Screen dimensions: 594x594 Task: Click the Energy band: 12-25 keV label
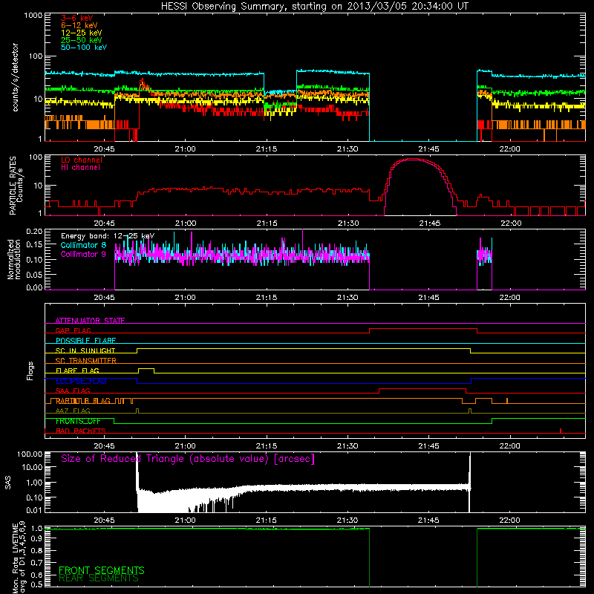click(108, 236)
